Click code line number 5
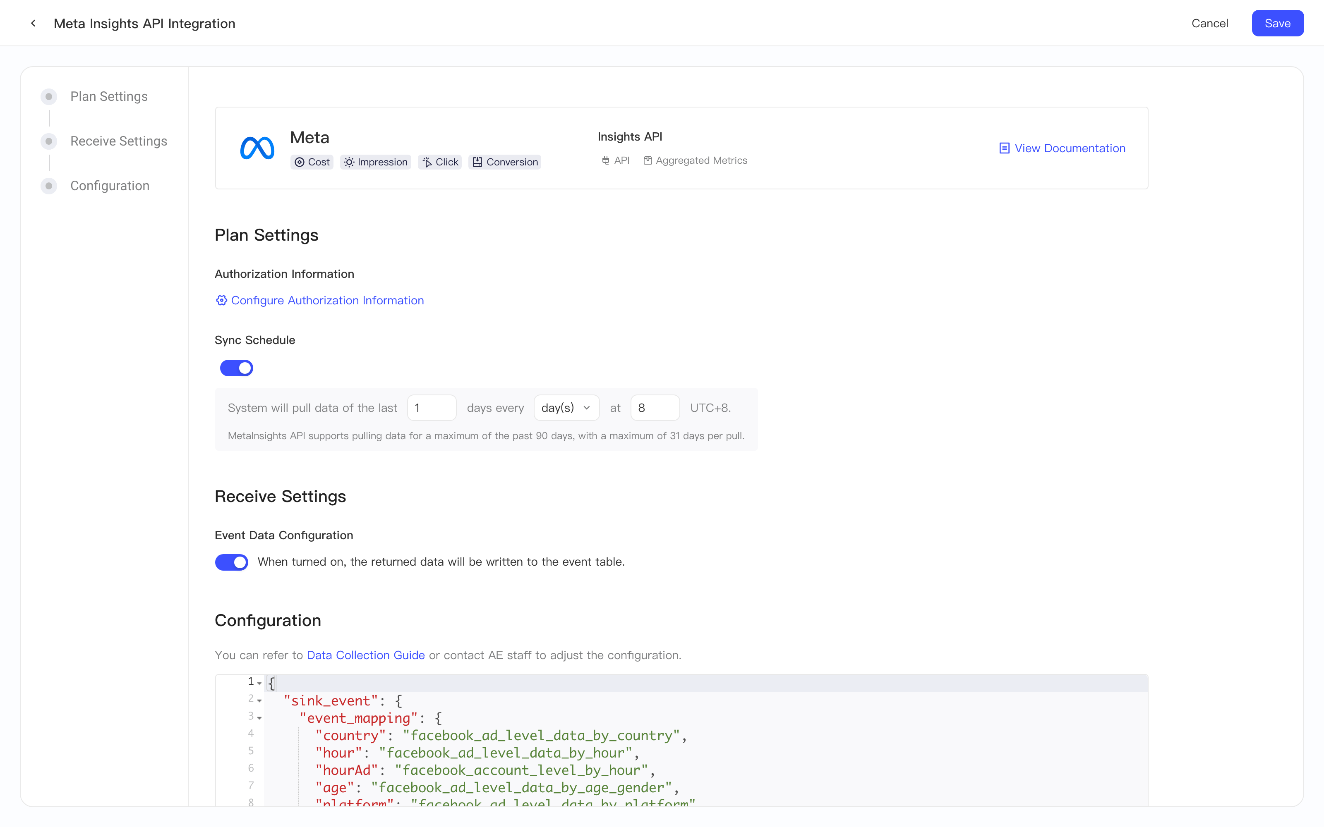The image size is (1324, 827). tap(251, 751)
